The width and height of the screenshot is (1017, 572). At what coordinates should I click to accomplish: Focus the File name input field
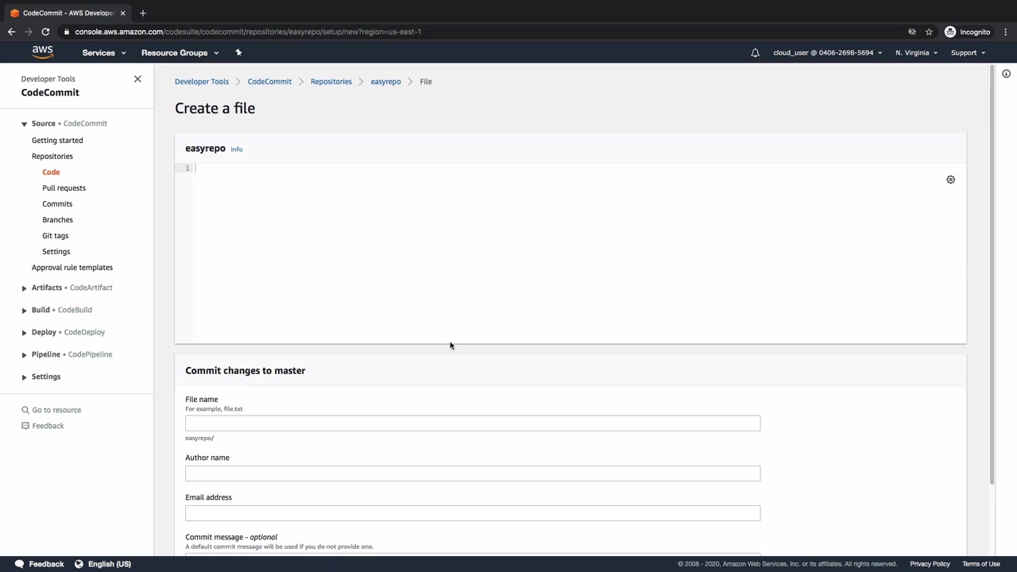[x=473, y=423]
